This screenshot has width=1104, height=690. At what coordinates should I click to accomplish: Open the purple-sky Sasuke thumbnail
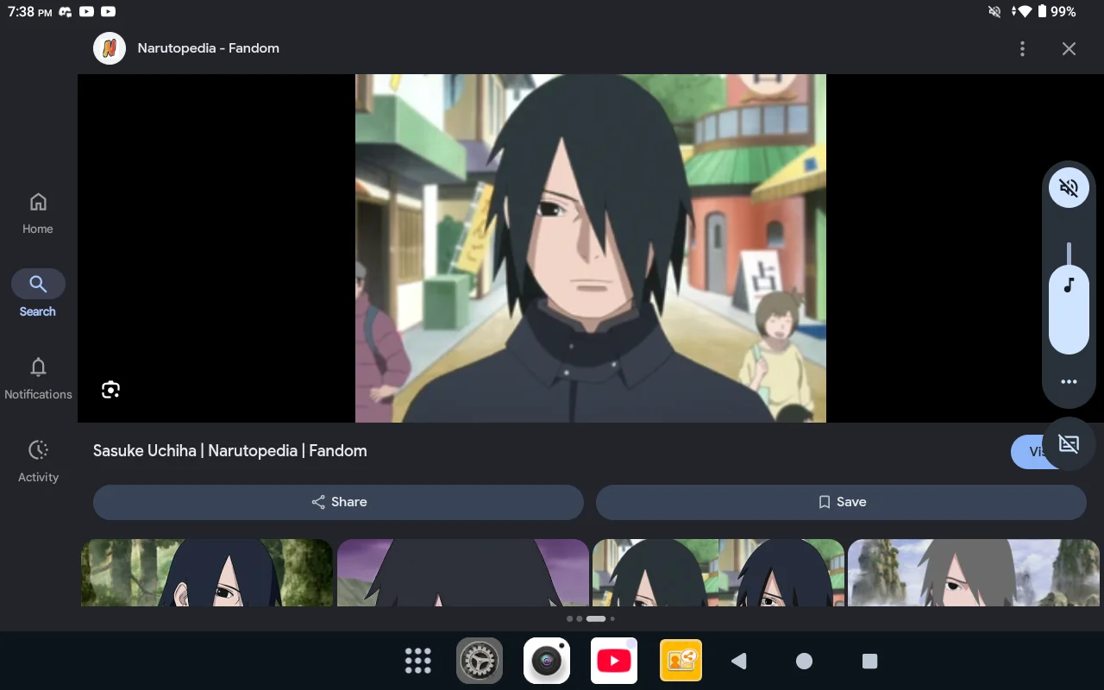(463, 573)
